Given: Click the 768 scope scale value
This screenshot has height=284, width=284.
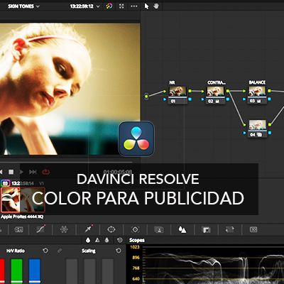Looking at the screenshot, I should 136,268.
